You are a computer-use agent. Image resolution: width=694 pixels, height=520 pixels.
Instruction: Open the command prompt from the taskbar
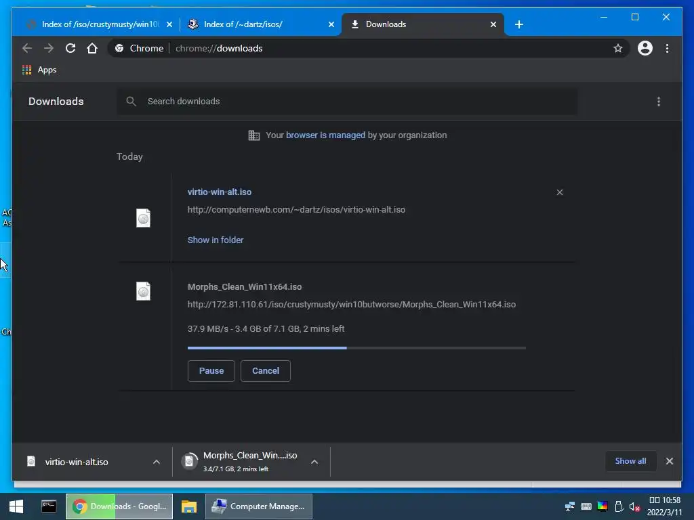[49, 506]
